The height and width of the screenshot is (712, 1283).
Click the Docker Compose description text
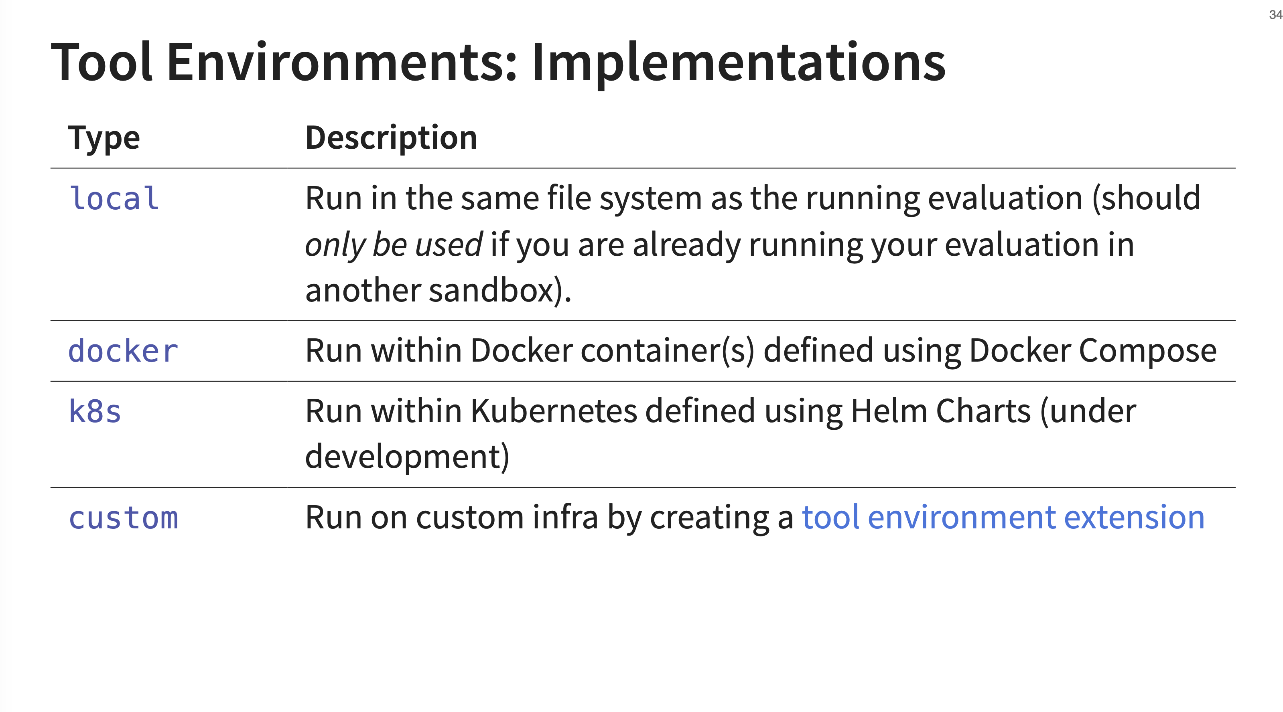761,351
